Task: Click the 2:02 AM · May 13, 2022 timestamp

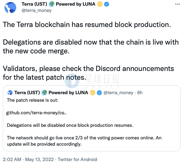Action: click(x=28, y=159)
